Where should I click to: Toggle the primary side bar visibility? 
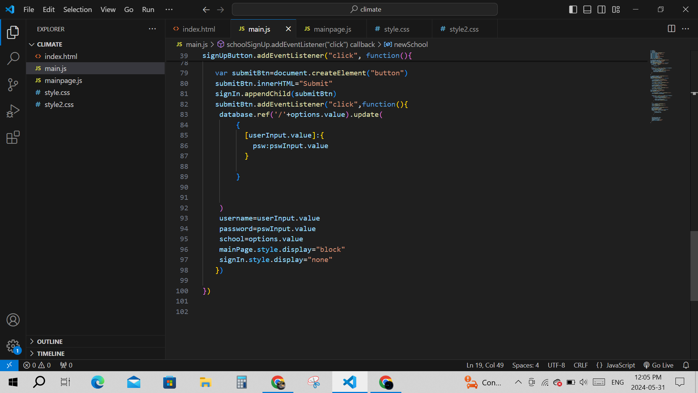573,9
